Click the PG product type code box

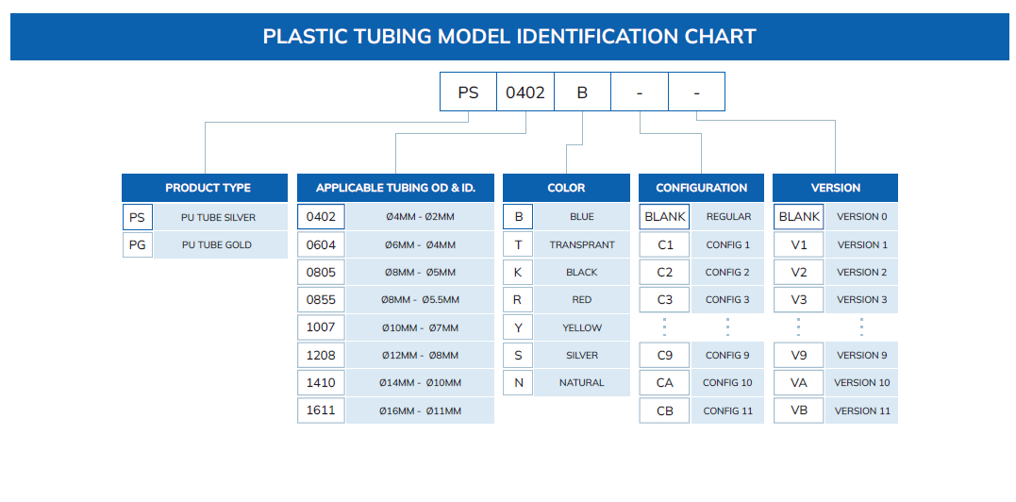pos(137,245)
